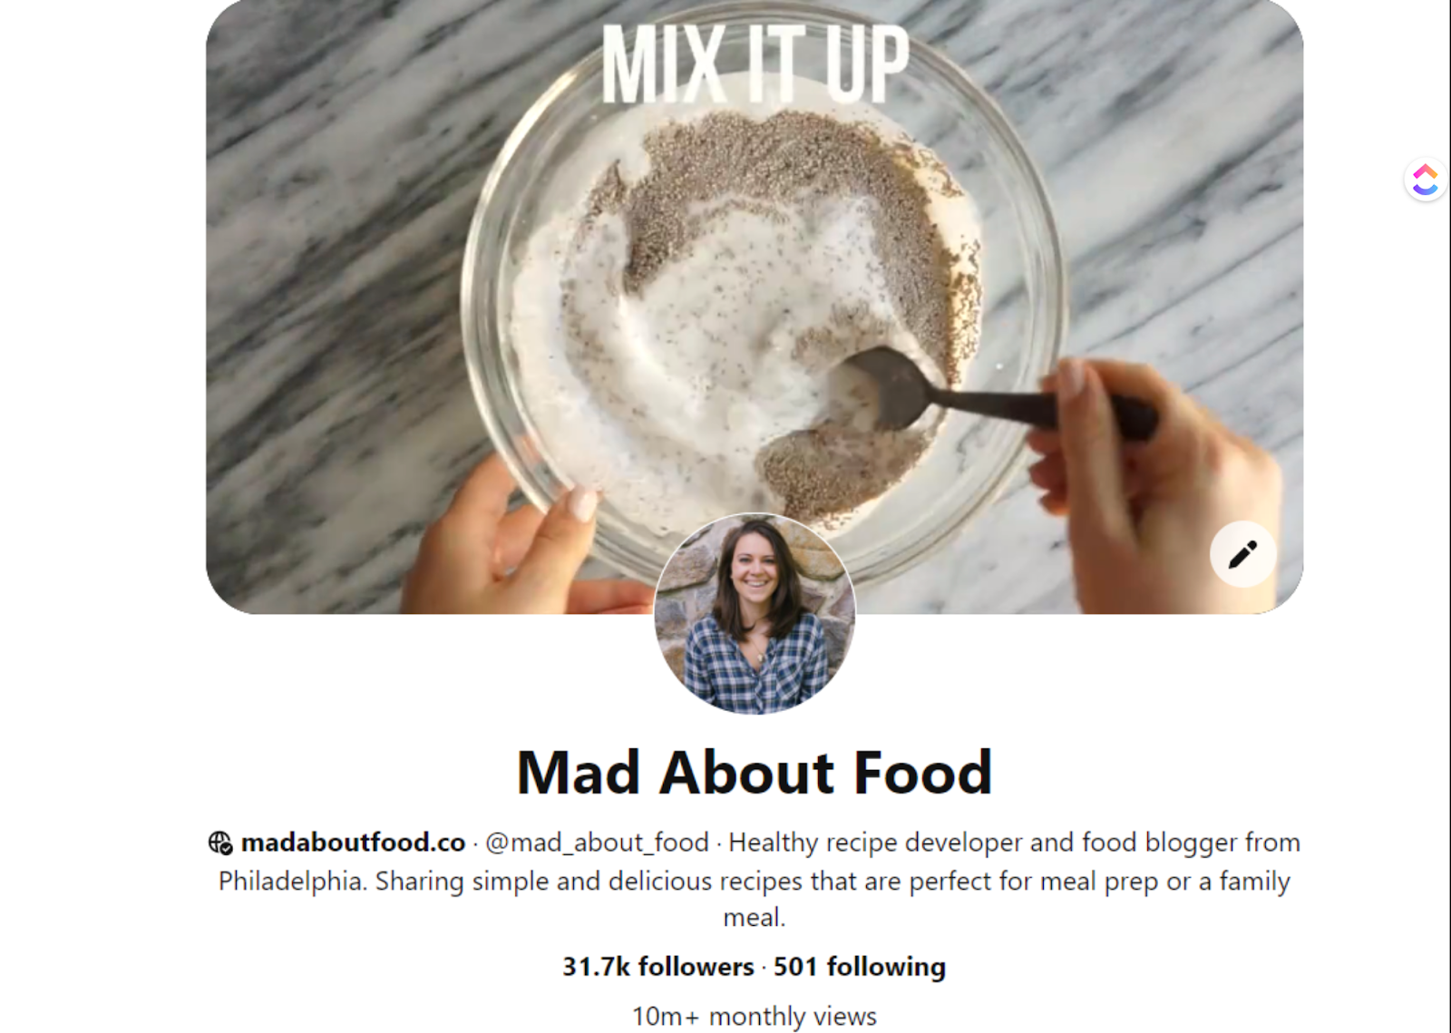Select the Mad About Food profile title
The width and height of the screenshot is (1451, 1033).
pos(755,773)
